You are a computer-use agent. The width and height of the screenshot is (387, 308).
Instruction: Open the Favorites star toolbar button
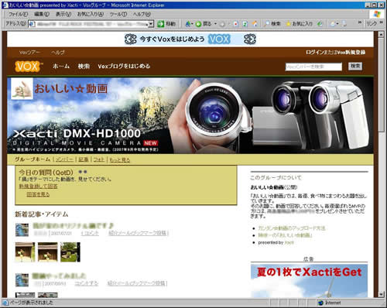[299, 24]
